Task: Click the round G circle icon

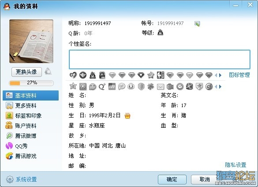Action: click(x=180, y=86)
